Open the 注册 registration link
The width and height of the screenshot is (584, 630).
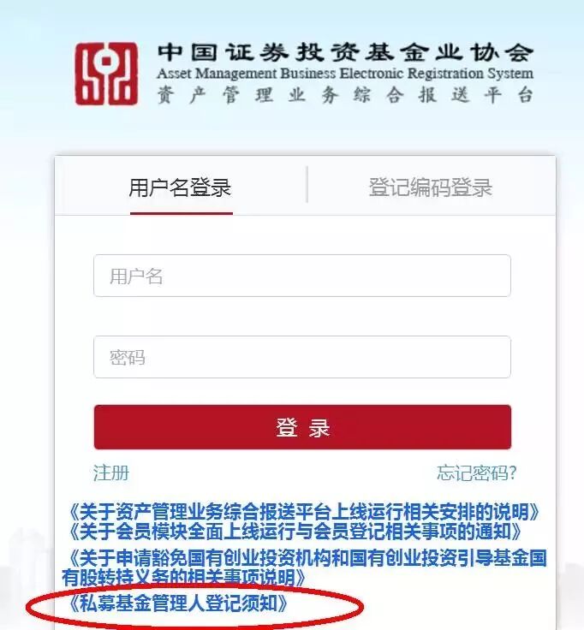pyautogui.click(x=111, y=472)
